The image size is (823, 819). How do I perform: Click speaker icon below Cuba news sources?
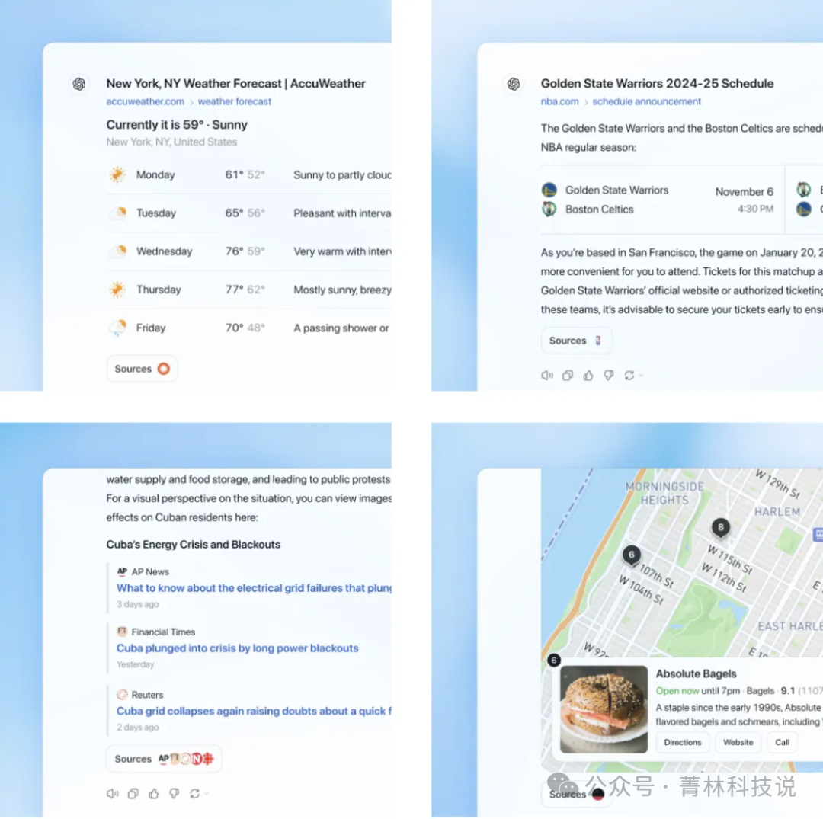point(112,793)
